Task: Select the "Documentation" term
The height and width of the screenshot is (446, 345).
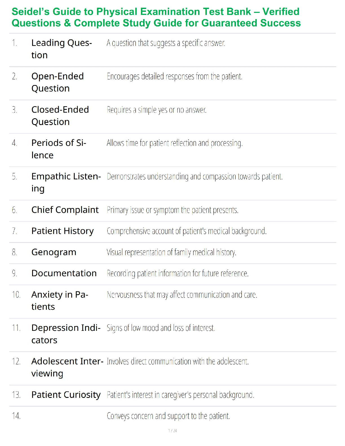Action: point(64,273)
